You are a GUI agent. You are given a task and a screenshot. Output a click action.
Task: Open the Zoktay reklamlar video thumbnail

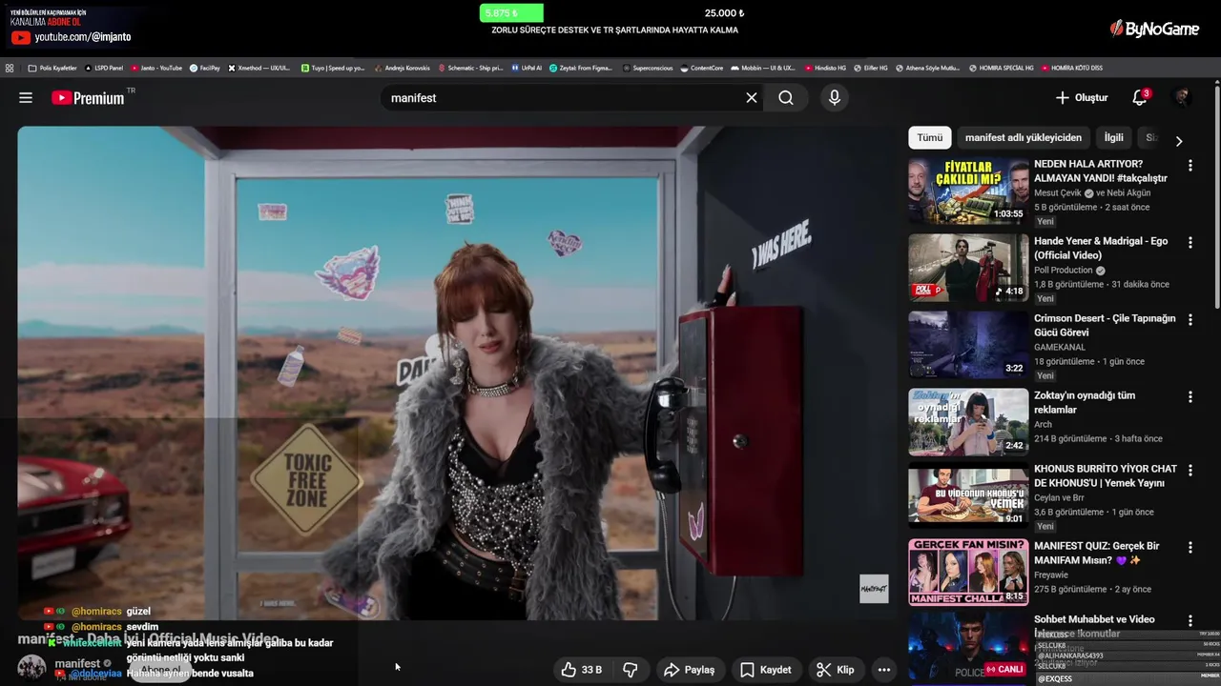(968, 422)
